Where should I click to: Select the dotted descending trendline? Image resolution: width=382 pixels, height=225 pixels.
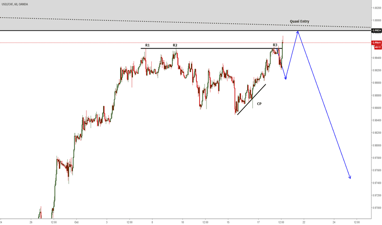(x=185, y=22)
